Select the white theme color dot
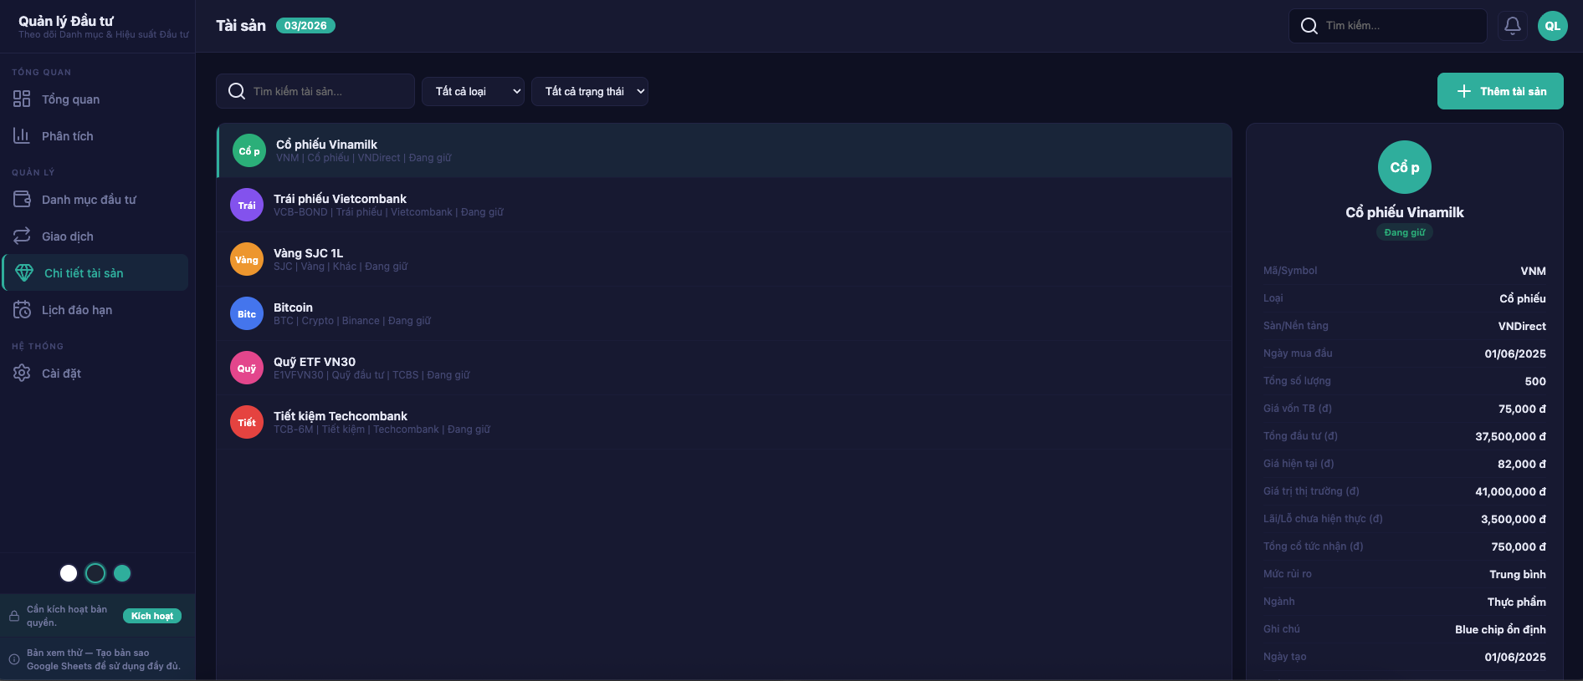This screenshot has width=1583, height=681. click(x=69, y=573)
